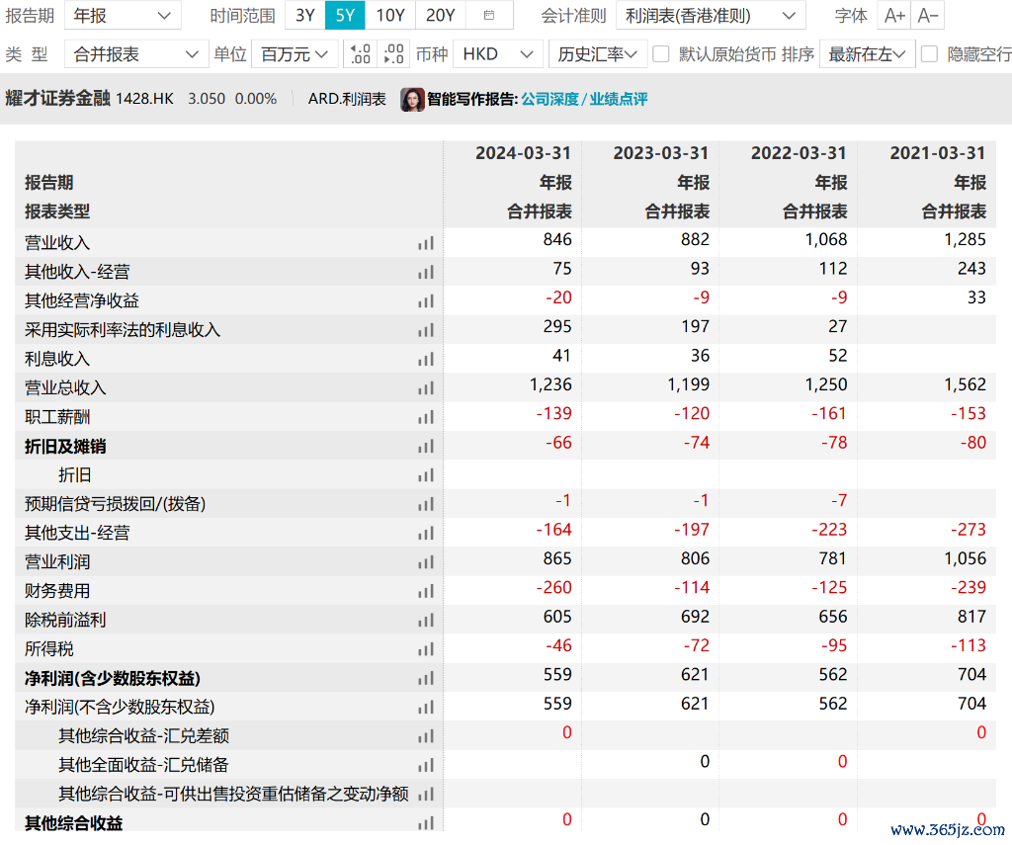Click stock name 耀才证券金融
1012x845 pixels.
tap(58, 99)
